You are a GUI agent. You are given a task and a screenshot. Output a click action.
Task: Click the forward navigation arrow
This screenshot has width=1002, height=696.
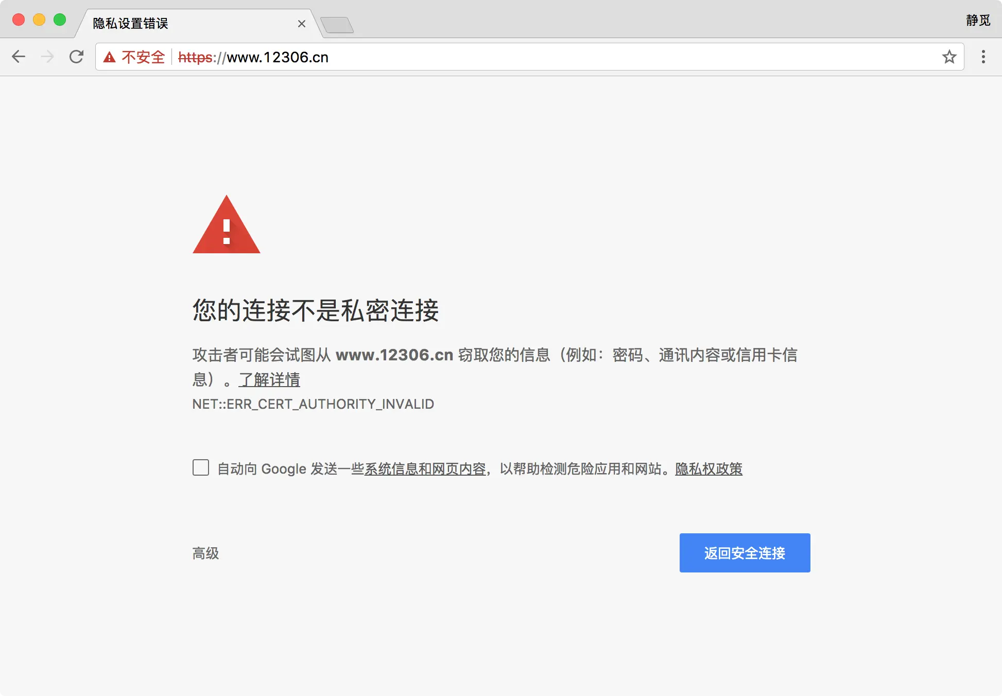tap(47, 57)
